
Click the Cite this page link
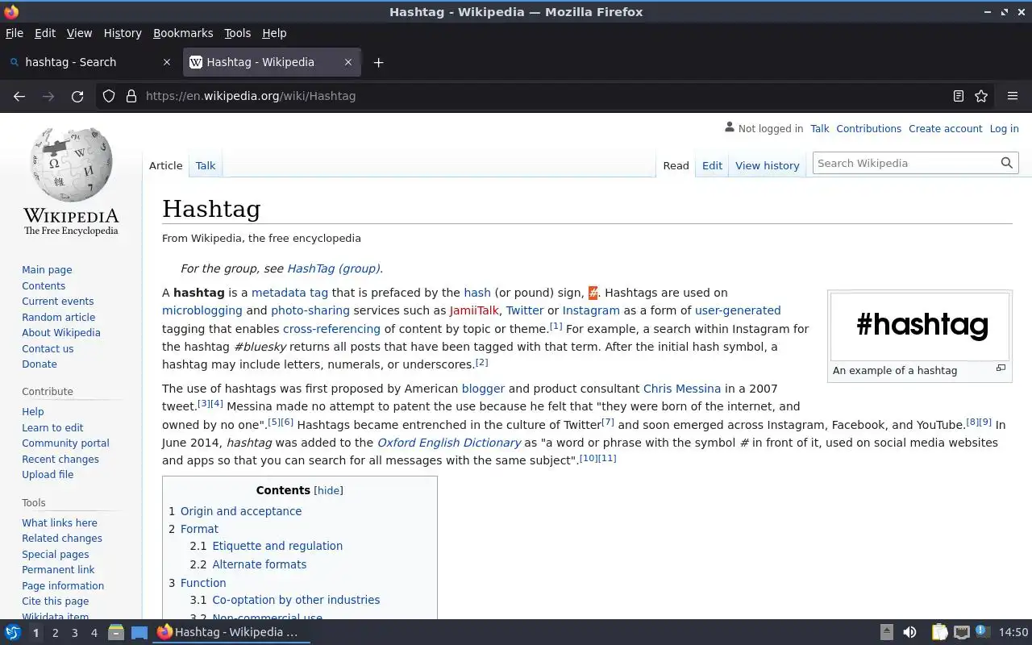pos(55,601)
